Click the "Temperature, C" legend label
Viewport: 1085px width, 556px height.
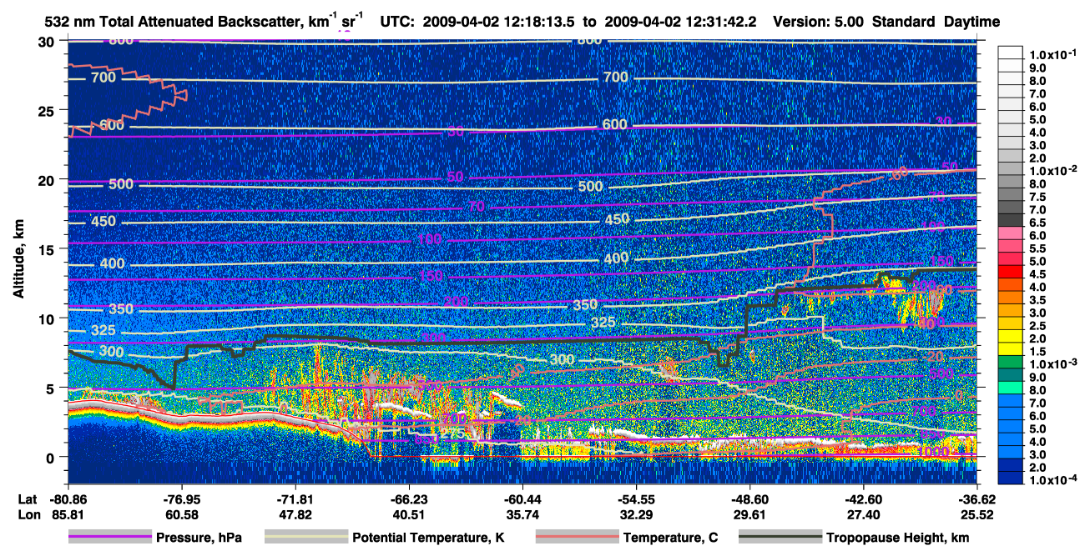[x=670, y=538]
